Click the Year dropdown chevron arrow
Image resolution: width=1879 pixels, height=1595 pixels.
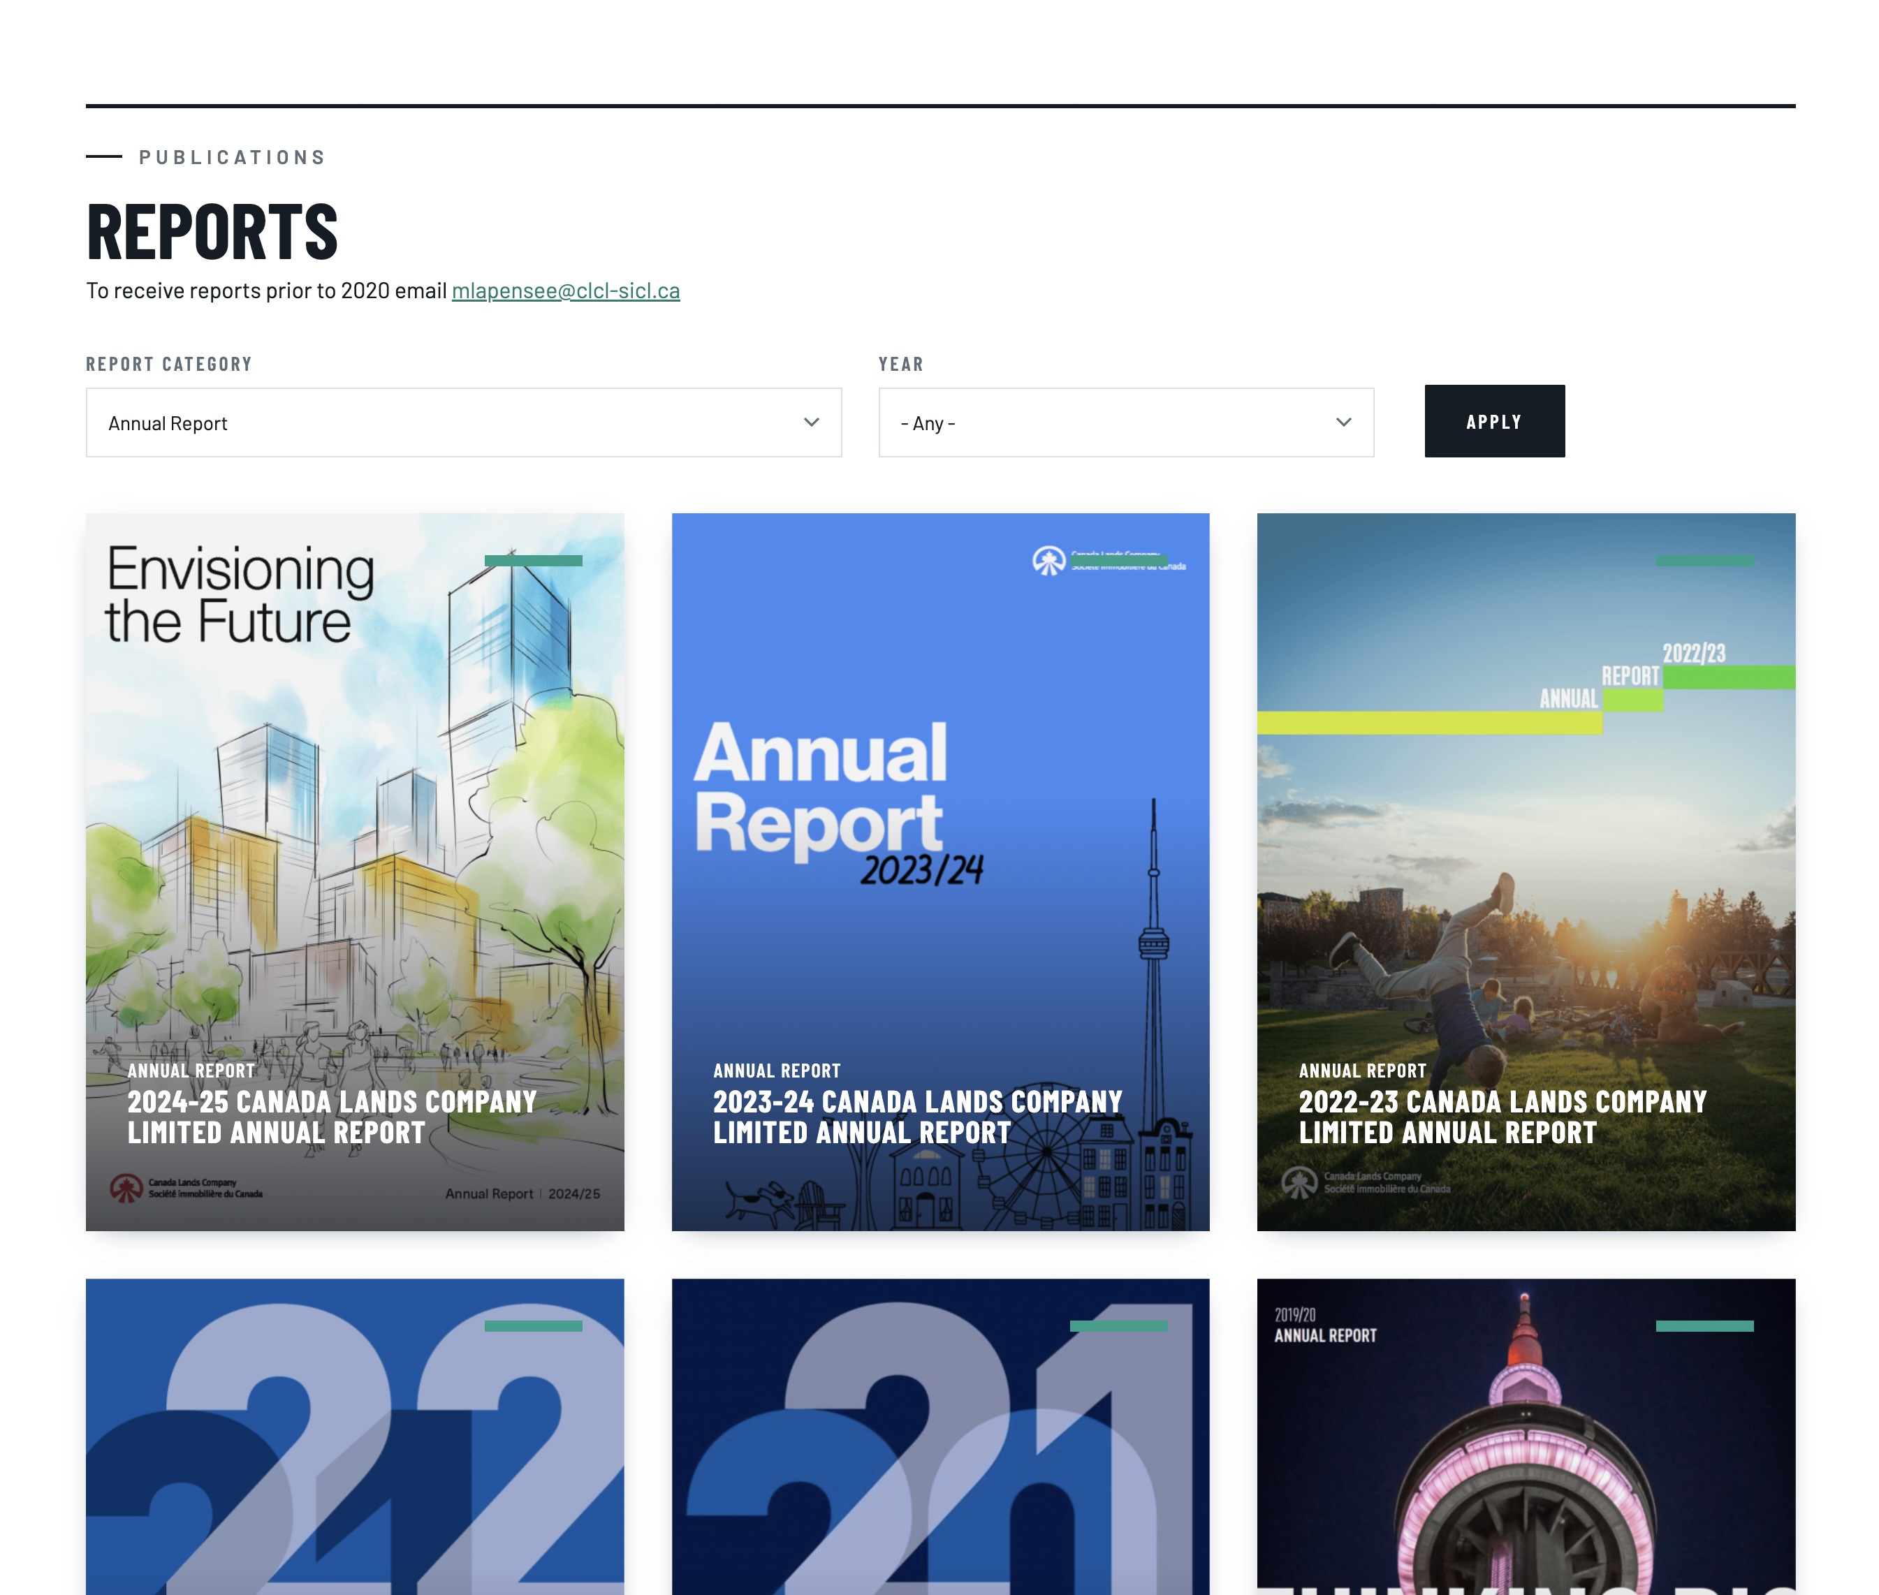[x=1344, y=422]
